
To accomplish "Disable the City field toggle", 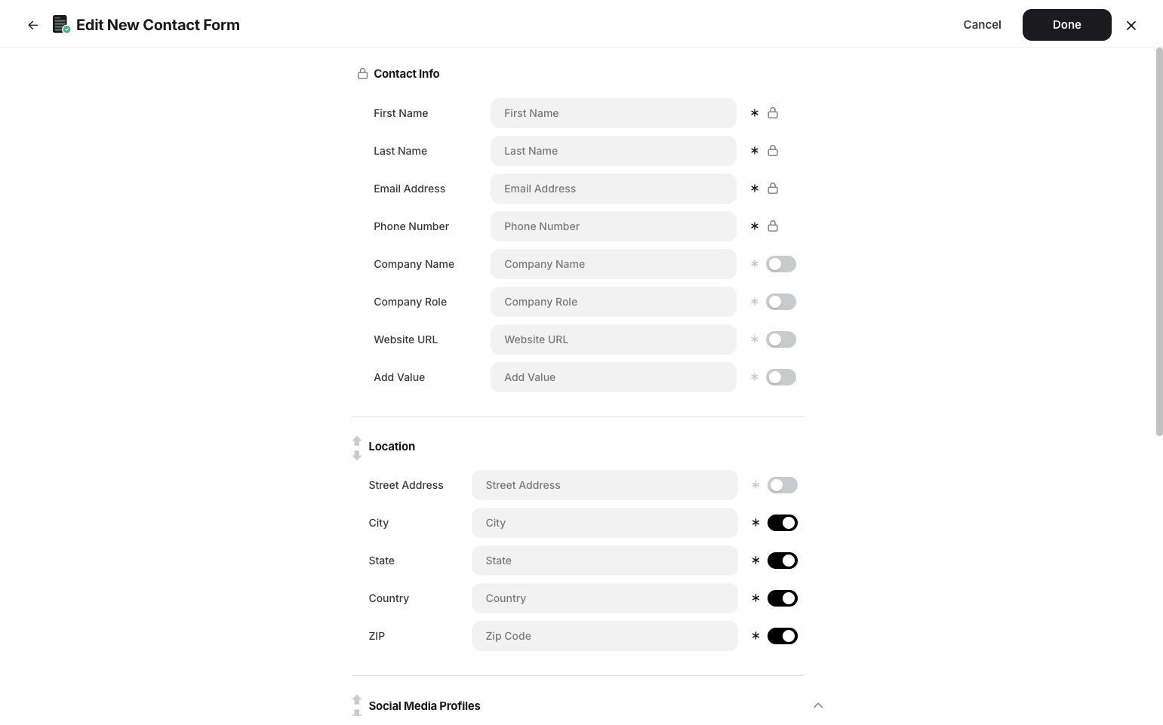I will click(x=783, y=523).
